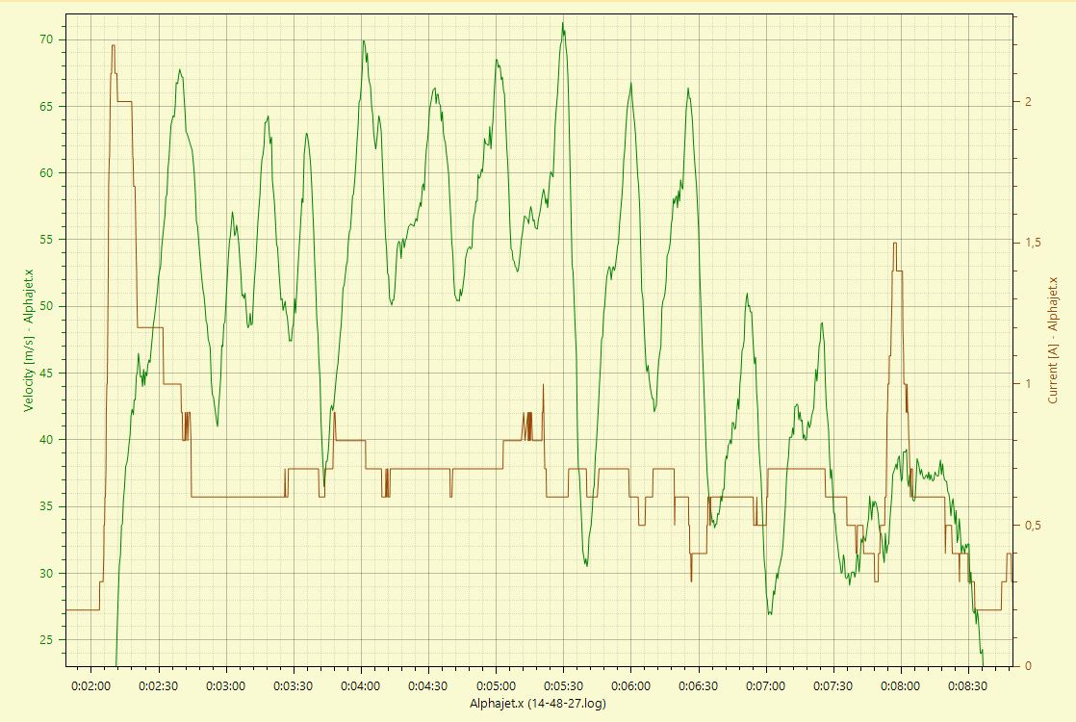Image resolution: width=1076 pixels, height=722 pixels.
Task: Click the current spike of 1,5 A near 0:08:00
Action: coord(895,245)
